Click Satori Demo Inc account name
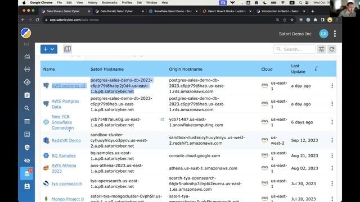 pos(295,34)
